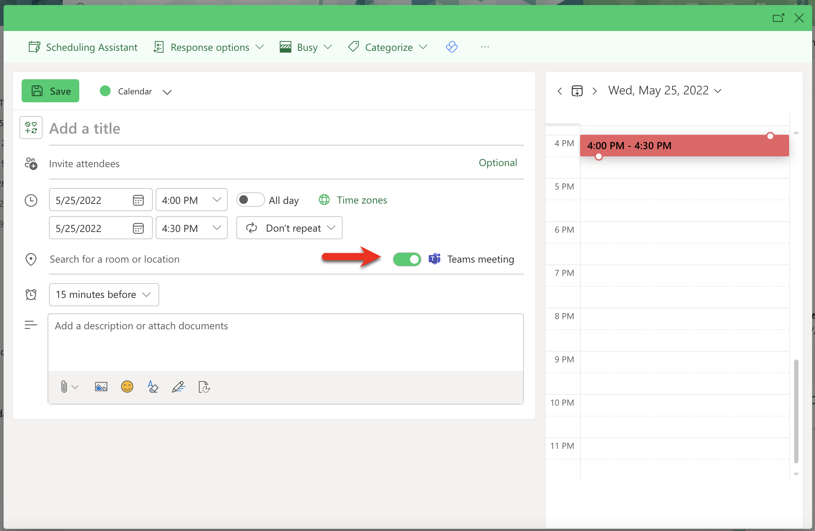Click the event icon picker beside title
Screen dimensions: 815x531
pyautogui.click(x=31, y=128)
